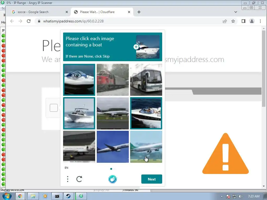Go back to previous page

pos(12,21)
